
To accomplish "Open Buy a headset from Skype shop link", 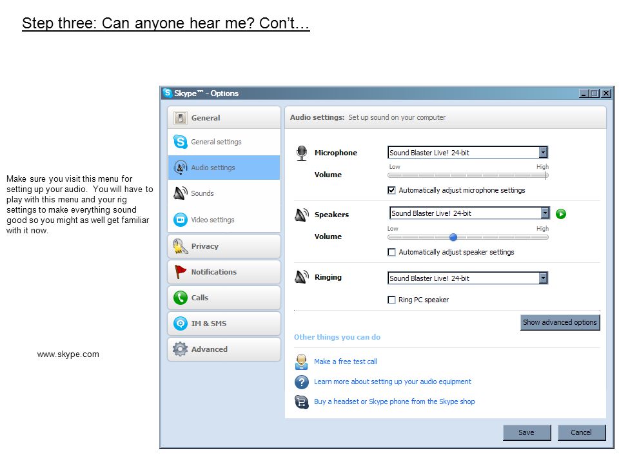I will [x=395, y=401].
